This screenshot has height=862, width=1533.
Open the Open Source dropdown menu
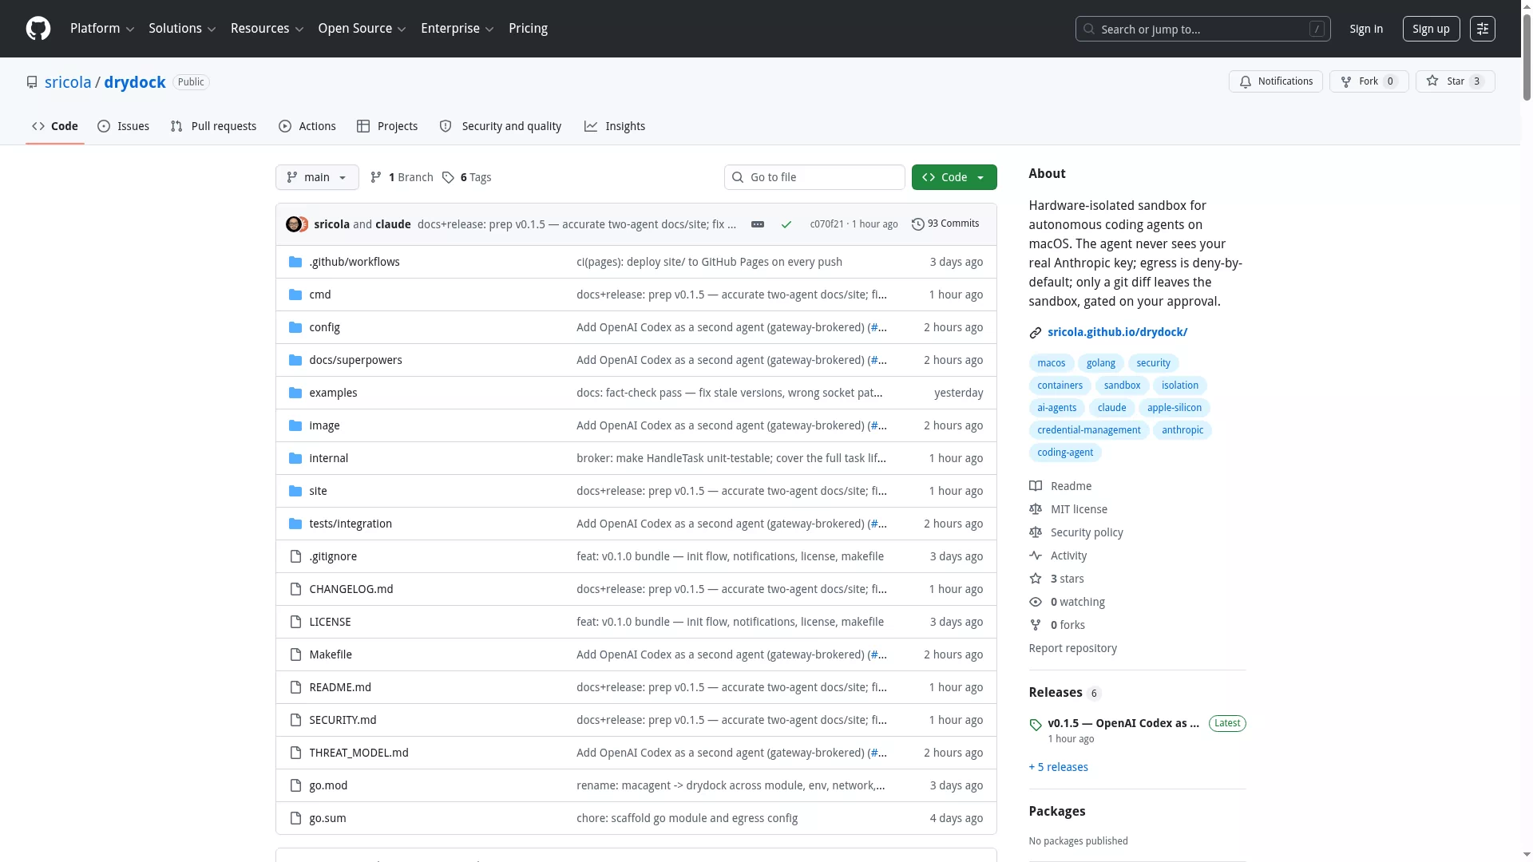pos(362,29)
